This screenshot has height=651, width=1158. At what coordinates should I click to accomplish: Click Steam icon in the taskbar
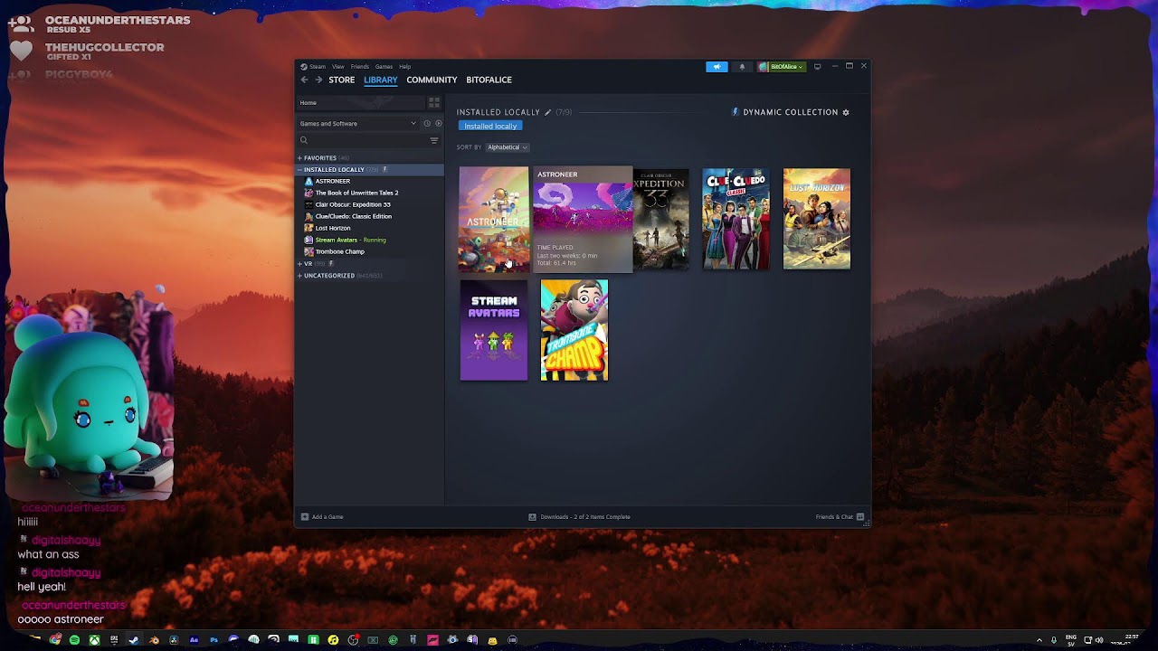[x=134, y=640]
